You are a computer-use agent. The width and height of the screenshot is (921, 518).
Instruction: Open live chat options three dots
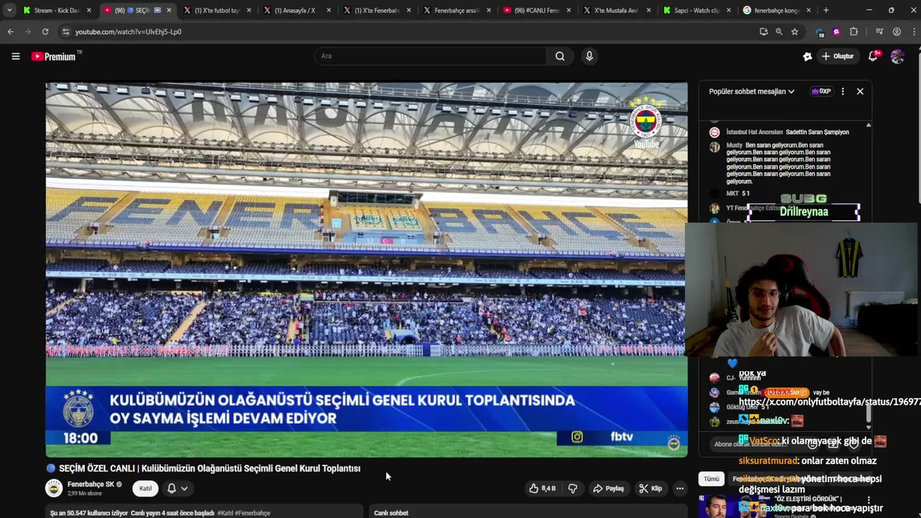(x=843, y=91)
